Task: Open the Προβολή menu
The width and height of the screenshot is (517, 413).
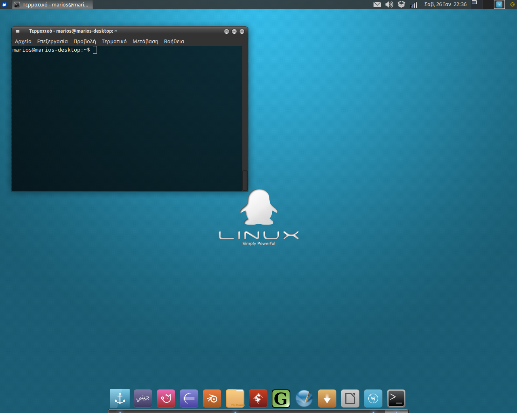Action: click(x=85, y=41)
